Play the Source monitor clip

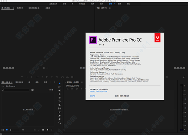coord(47,77)
